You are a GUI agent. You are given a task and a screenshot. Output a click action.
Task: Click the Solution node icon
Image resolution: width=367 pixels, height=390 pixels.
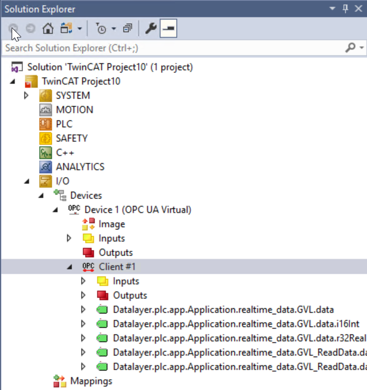(17, 67)
